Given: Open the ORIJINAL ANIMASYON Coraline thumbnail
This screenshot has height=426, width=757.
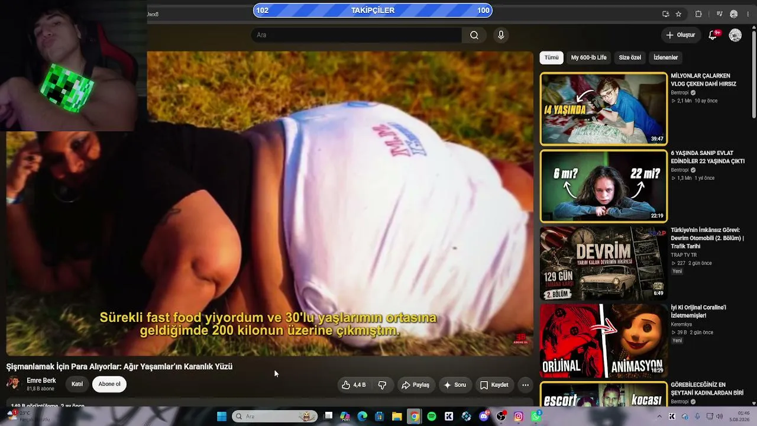Looking at the screenshot, I should point(603,341).
